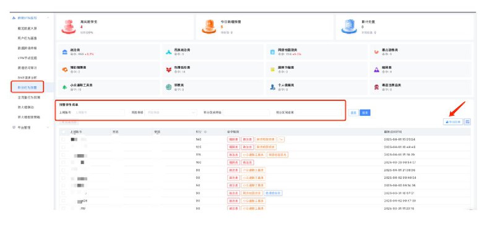Open the table column settings icon

click(x=468, y=121)
